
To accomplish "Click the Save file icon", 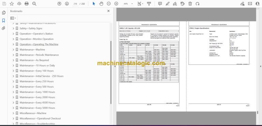I will pyautogui.click(x=4, y=4).
